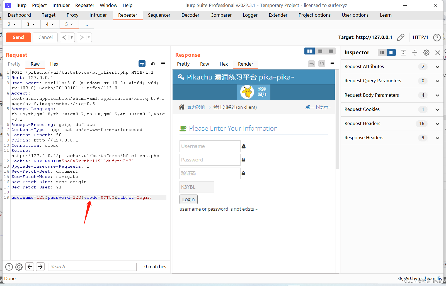
Task: Go forward in request history
Action: point(81,37)
